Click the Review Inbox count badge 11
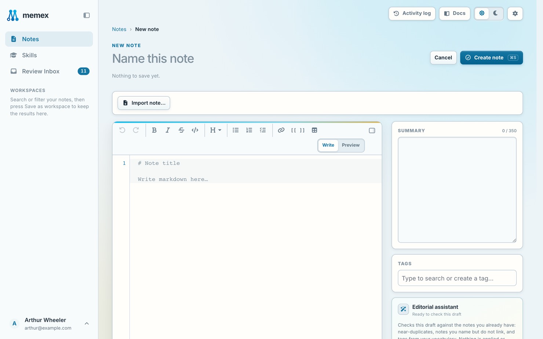 (x=83, y=71)
